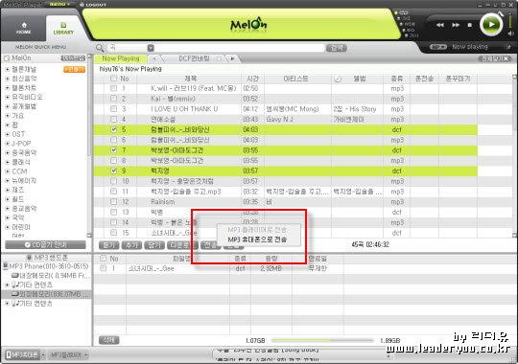Select the 클래식 category in sidebar
This screenshot has width=518, height=364.
pos(21,162)
